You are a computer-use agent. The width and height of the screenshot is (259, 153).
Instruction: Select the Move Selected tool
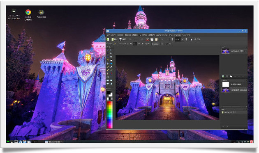point(111,50)
